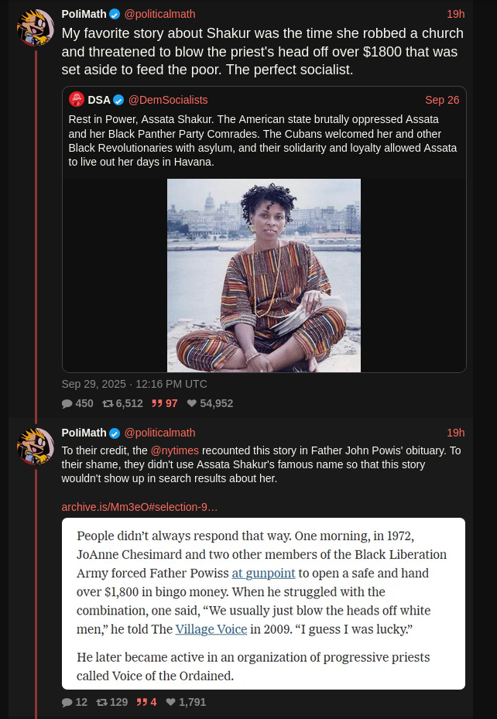Open the @DemSocialists handle link

[x=168, y=100]
